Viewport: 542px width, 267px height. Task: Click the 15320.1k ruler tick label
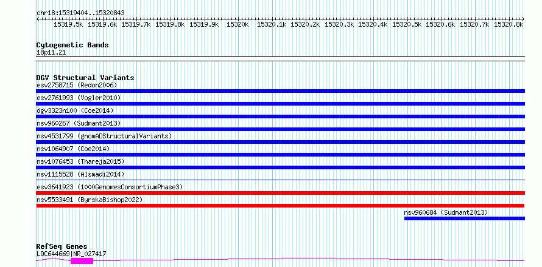272,24
